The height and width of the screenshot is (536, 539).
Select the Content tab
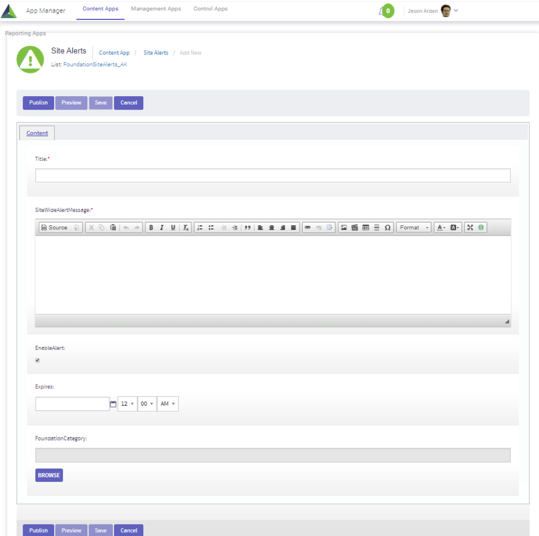(x=37, y=133)
